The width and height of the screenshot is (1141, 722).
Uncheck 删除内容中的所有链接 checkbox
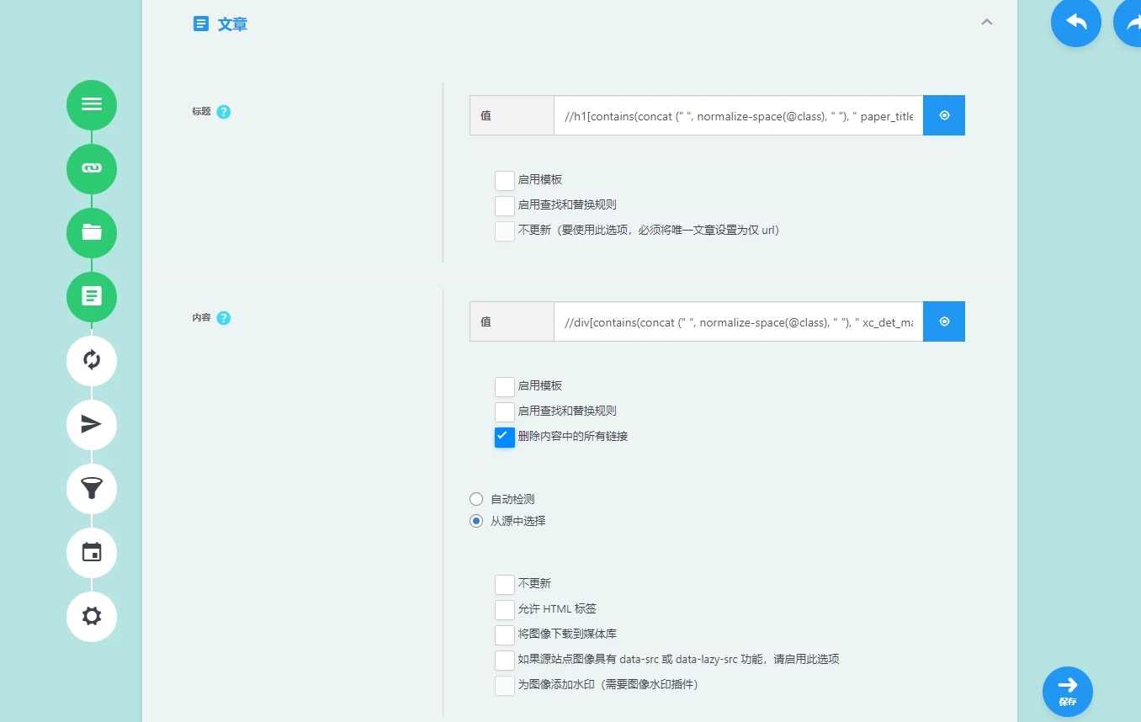(x=505, y=437)
